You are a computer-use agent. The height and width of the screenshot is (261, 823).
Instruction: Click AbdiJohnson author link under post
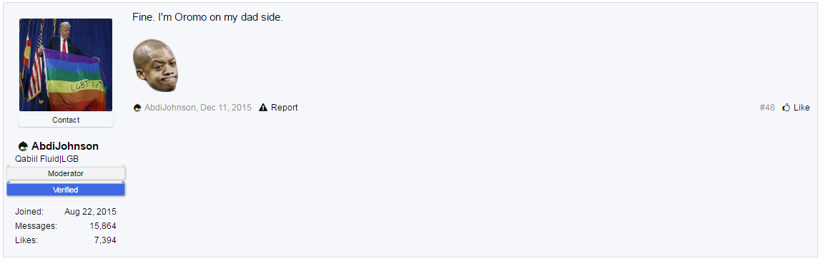pyautogui.click(x=170, y=108)
